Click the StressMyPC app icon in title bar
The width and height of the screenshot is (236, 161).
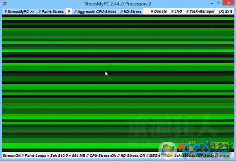point(4,4)
